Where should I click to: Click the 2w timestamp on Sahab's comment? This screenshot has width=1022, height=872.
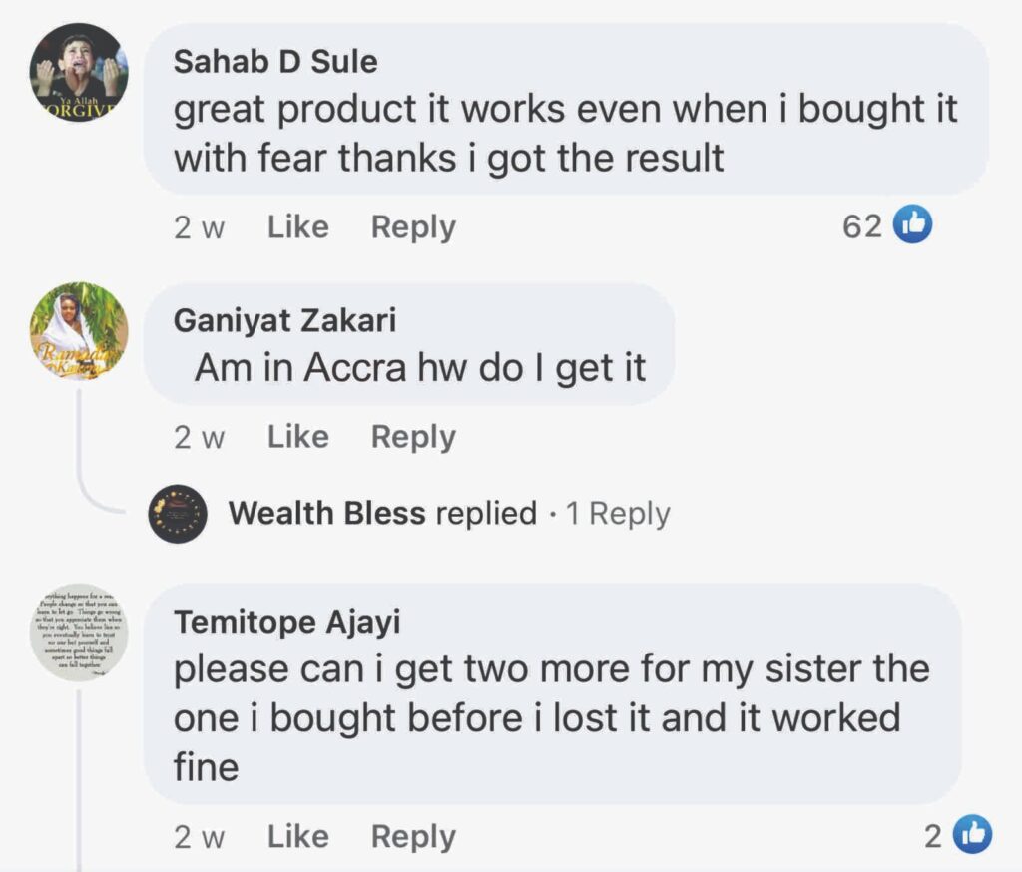pos(199,227)
